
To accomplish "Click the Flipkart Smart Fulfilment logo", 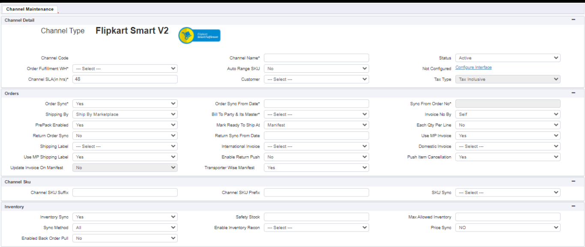I will (x=200, y=36).
